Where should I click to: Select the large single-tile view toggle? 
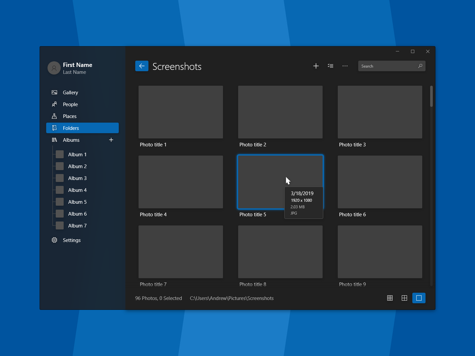click(x=419, y=298)
